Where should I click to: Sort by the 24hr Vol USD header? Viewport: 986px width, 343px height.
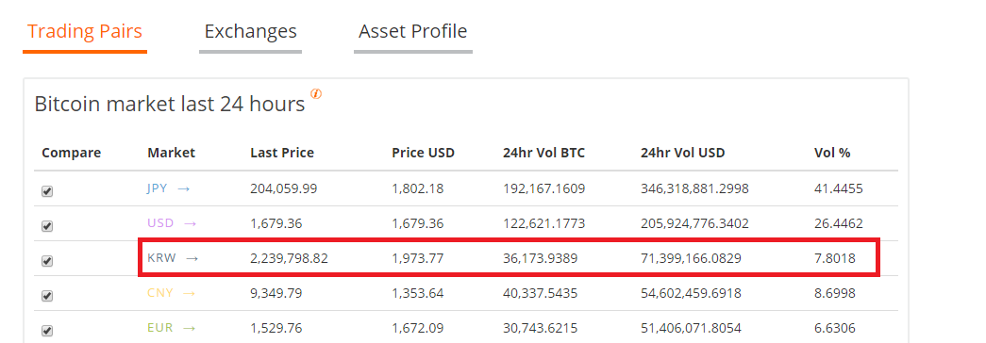coord(683,153)
